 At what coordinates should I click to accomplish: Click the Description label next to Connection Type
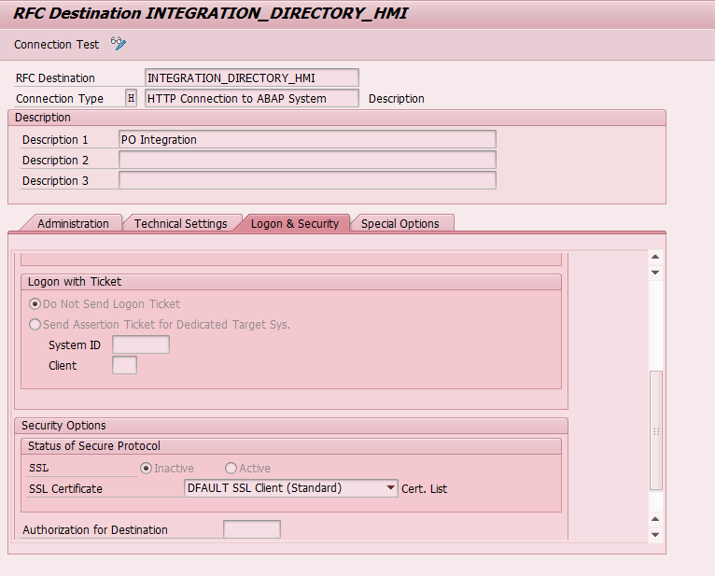point(397,99)
